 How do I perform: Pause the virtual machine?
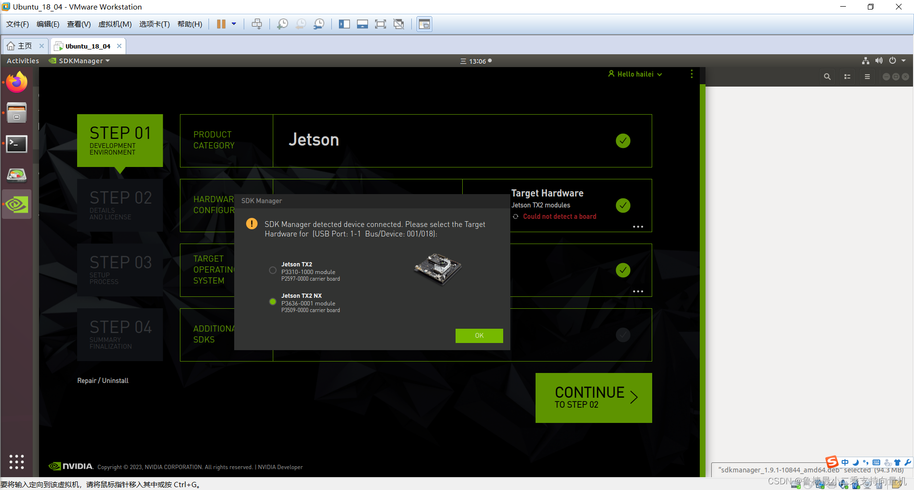point(221,24)
